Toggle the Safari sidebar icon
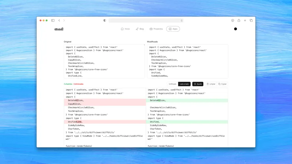The width and height of the screenshot is (292, 164). tap(53, 20)
